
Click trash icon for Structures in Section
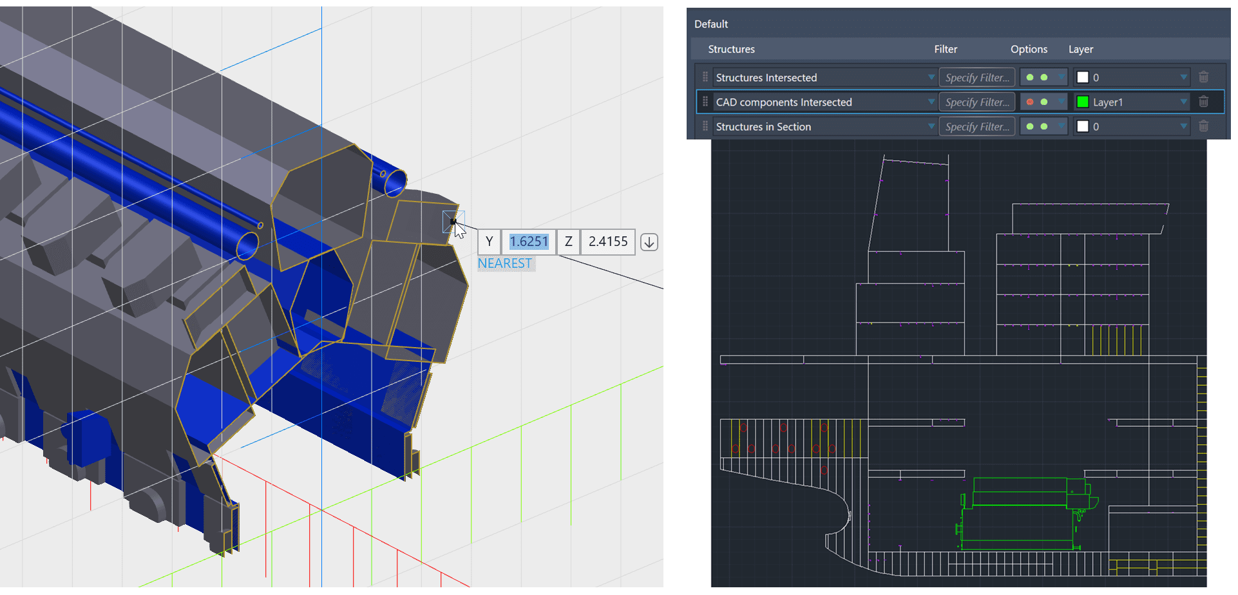[x=1203, y=126]
